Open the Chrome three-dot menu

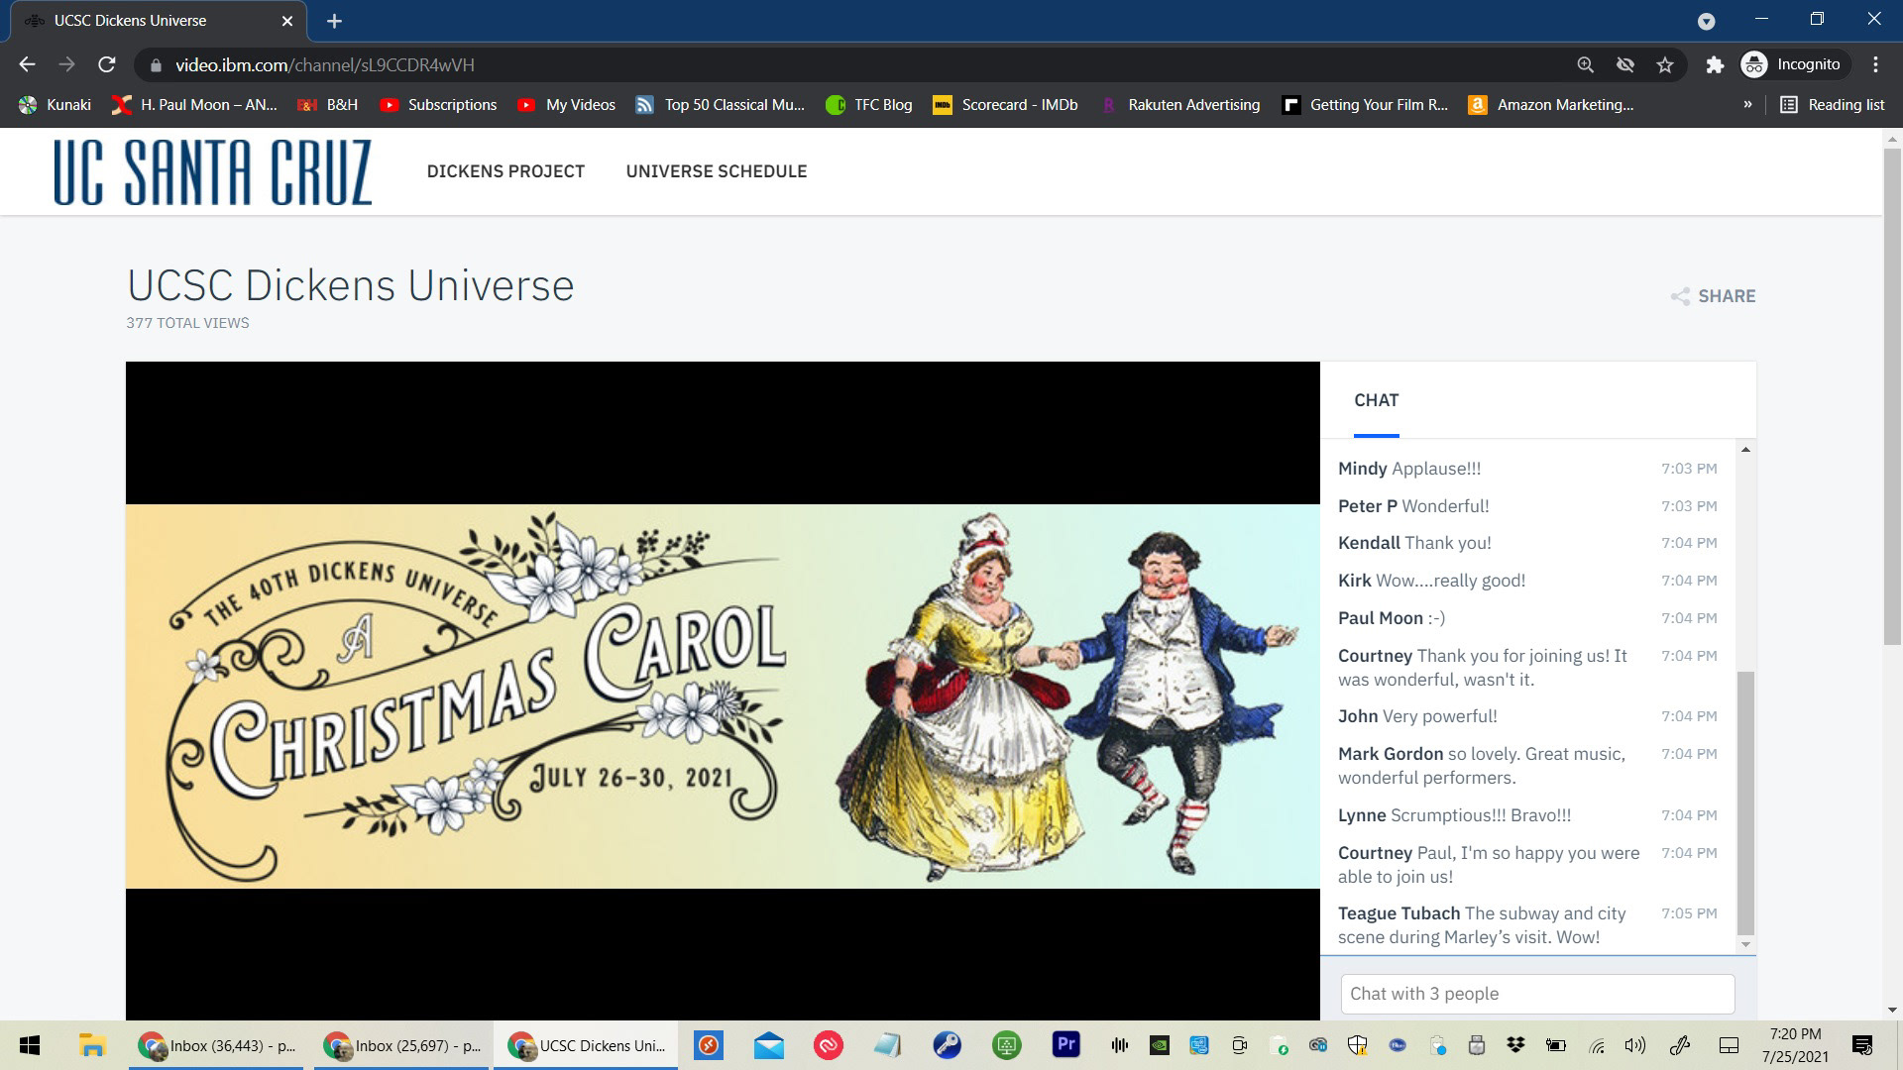(1875, 64)
